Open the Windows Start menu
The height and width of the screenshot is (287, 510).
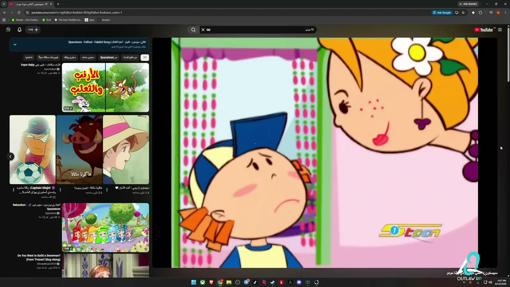[x=194, y=282]
